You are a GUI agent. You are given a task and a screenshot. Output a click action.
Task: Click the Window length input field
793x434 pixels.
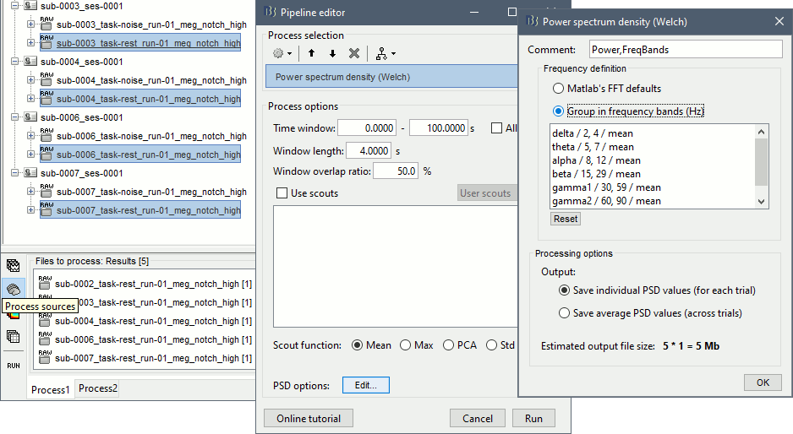coord(369,150)
